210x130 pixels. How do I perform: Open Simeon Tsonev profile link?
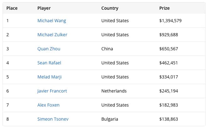(x=53, y=119)
